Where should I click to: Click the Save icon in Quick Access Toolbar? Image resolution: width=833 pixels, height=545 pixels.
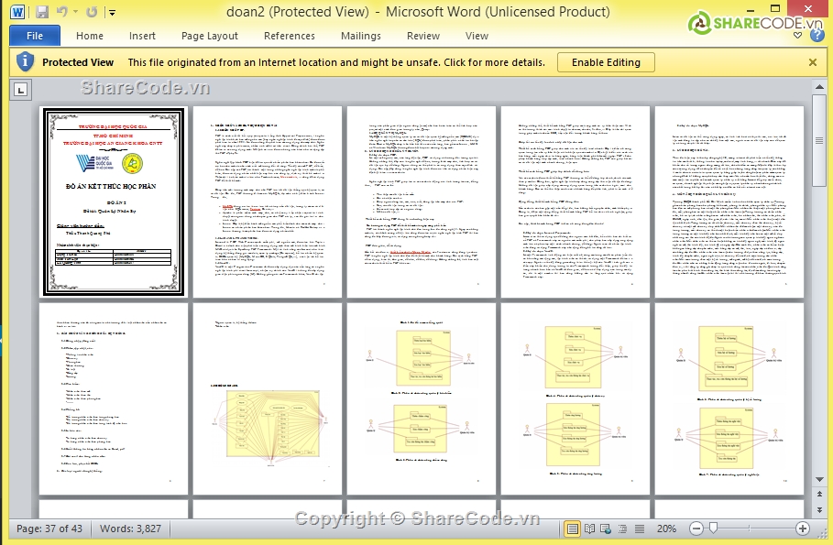42,12
